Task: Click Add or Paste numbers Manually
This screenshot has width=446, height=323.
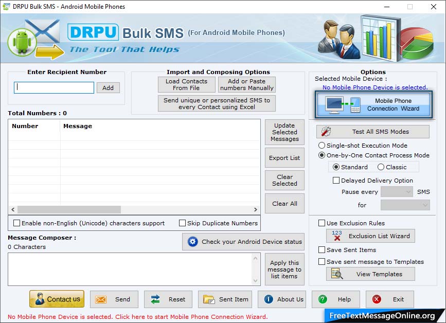Action: (246, 84)
